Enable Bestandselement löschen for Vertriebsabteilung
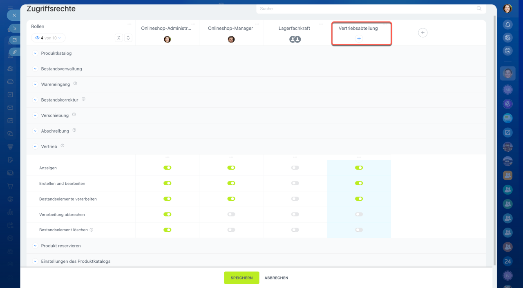 [359, 230]
